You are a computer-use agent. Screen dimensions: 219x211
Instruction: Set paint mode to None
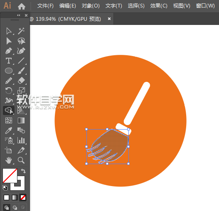[x=23, y=197]
